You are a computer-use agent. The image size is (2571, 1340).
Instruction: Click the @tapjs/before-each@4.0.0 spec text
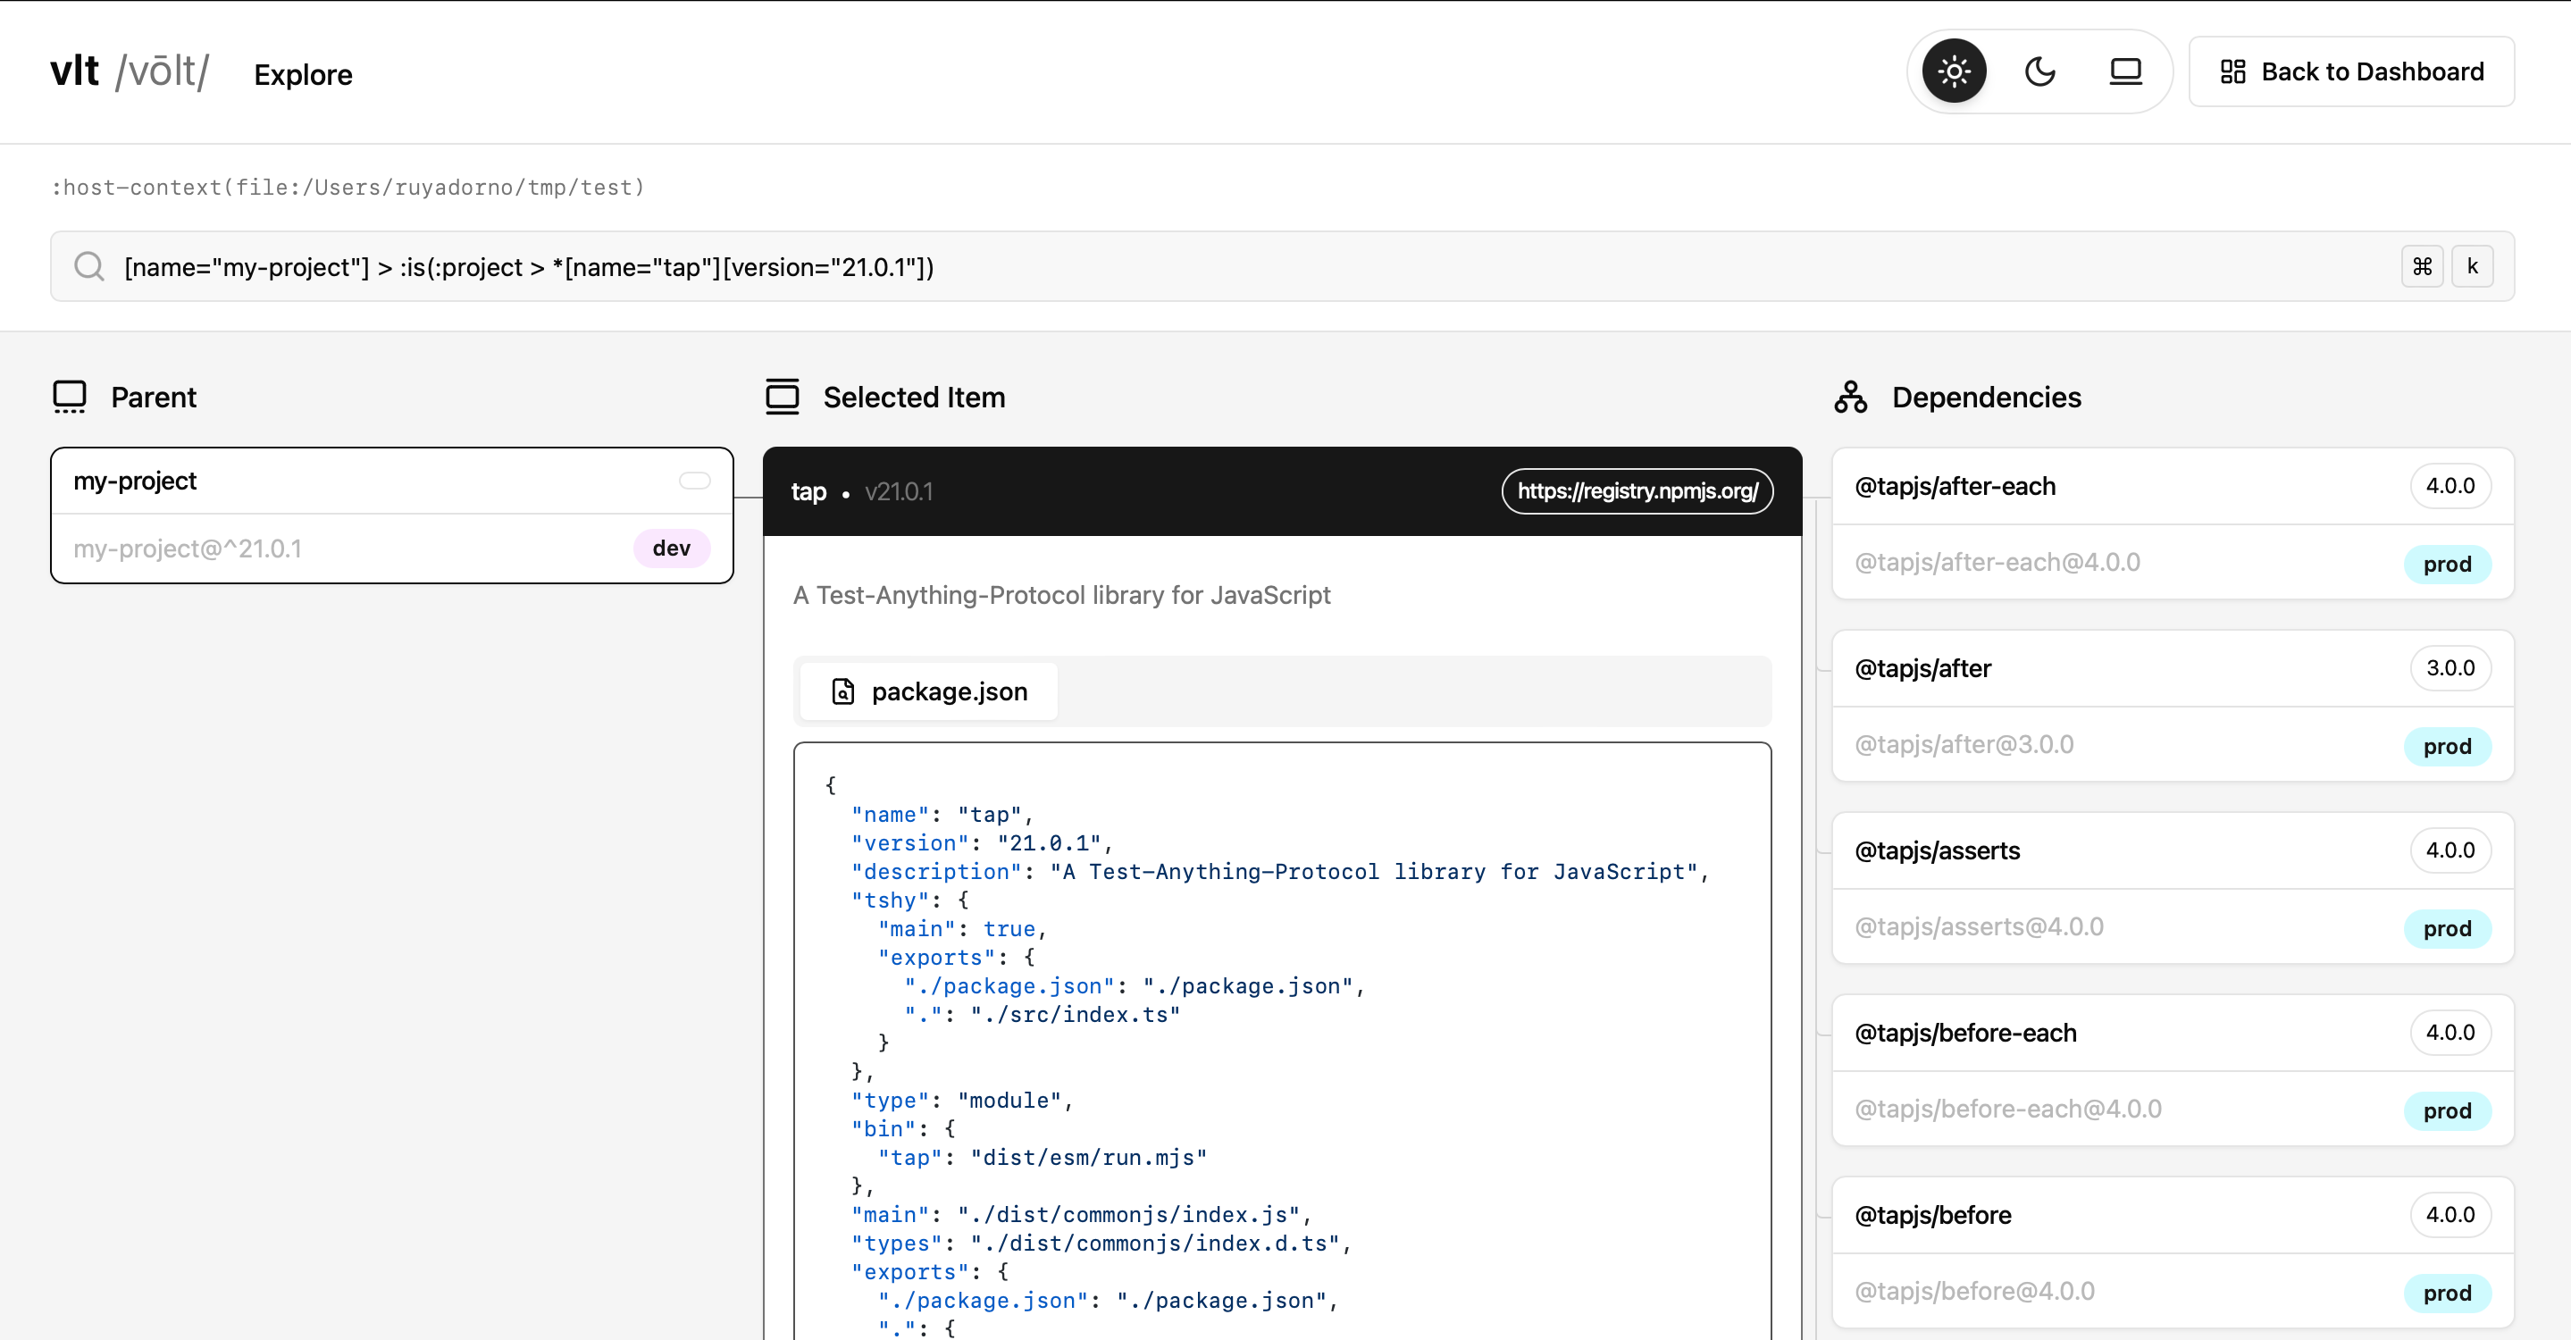(x=2008, y=1110)
